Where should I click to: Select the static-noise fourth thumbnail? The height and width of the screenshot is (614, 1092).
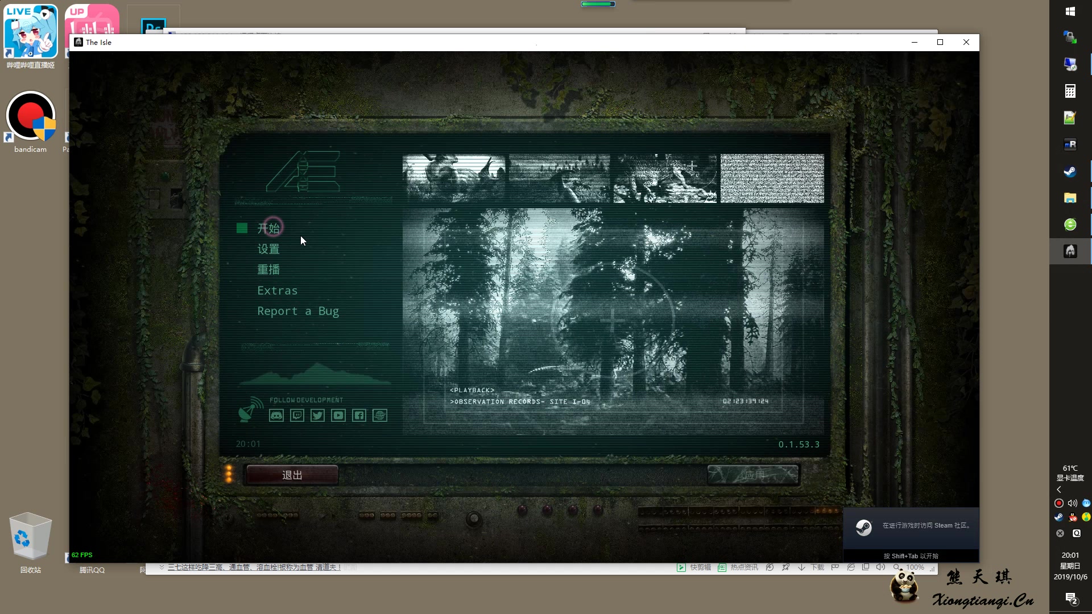tap(772, 179)
